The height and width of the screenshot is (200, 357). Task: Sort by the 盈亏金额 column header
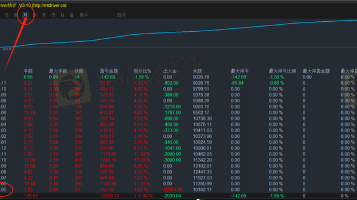point(108,71)
